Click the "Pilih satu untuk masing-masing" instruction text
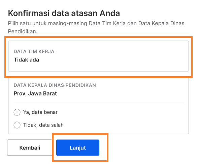 pos(47,23)
